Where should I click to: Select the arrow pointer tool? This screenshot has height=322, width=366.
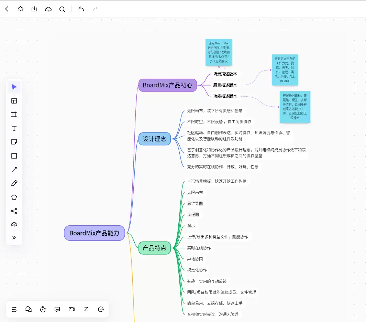(14, 87)
